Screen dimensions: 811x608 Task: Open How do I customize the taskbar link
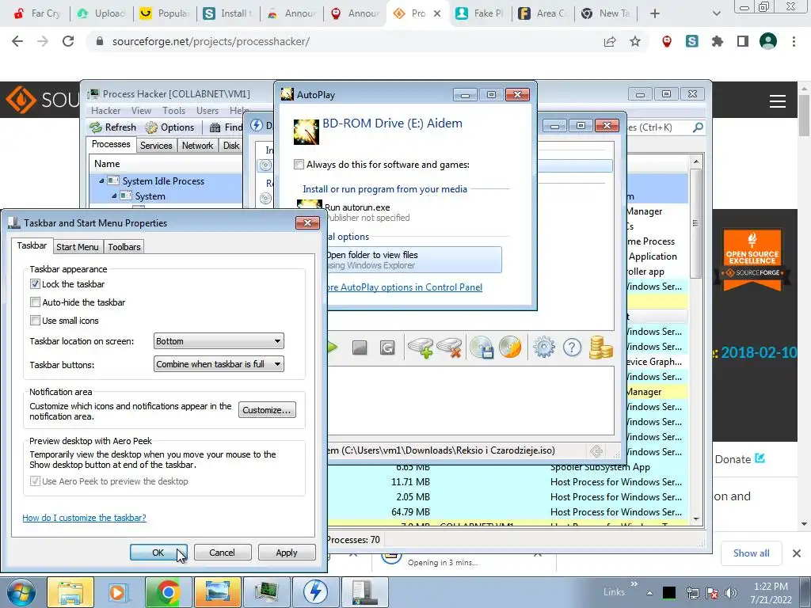click(x=84, y=518)
